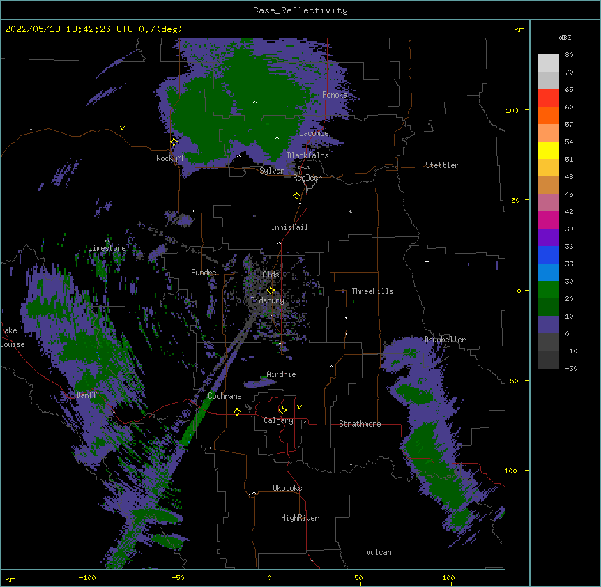Viewport: 601px width, 587px height.
Task: Click the Didsbury town label
Action: (x=268, y=300)
